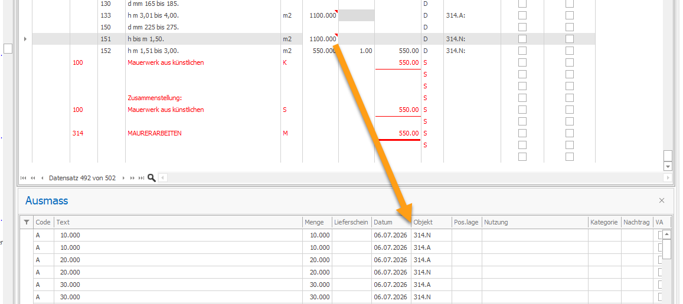Image resolution: width=683 pixels, height=304 pixels.
Task: Select row 'h m 3,01 bis 4,00.'
Action: click(x=313, y=15)
